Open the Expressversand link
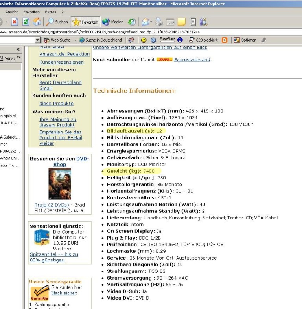Image resolution: width=302 pixels, height=309 pixels. pyautogui.click(x=192, y=60)
